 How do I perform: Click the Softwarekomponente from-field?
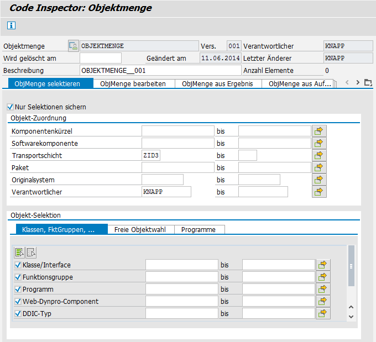click(177, 143)
